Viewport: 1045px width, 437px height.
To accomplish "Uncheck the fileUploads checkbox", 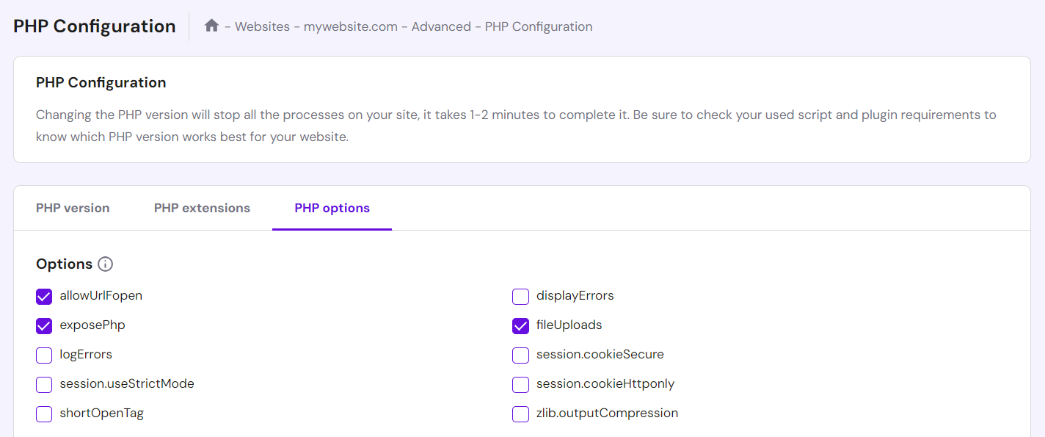I will pyautogui.click(x=520, y=325).
